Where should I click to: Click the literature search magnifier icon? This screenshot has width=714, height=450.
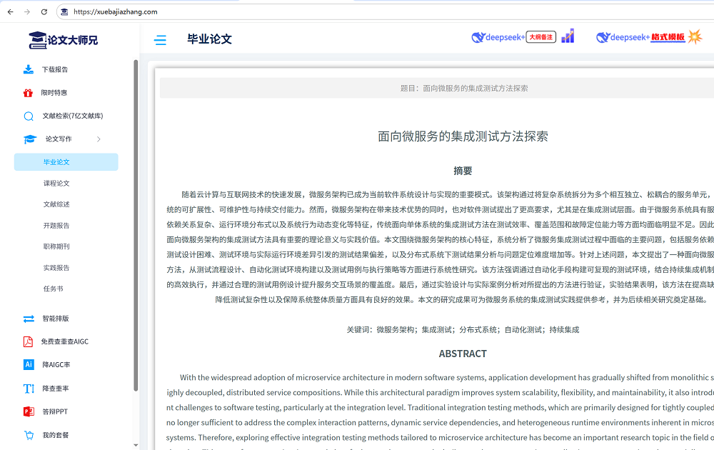pos(29,116)
